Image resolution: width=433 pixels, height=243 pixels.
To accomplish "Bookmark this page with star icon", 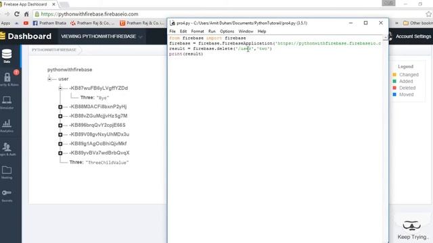I will click(428, 14).
